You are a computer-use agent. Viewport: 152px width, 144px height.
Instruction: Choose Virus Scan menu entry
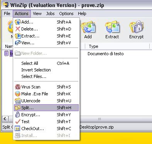[x=46, y=87]
